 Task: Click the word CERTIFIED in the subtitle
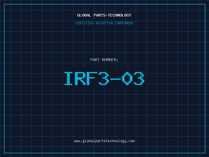pos(84,23)
